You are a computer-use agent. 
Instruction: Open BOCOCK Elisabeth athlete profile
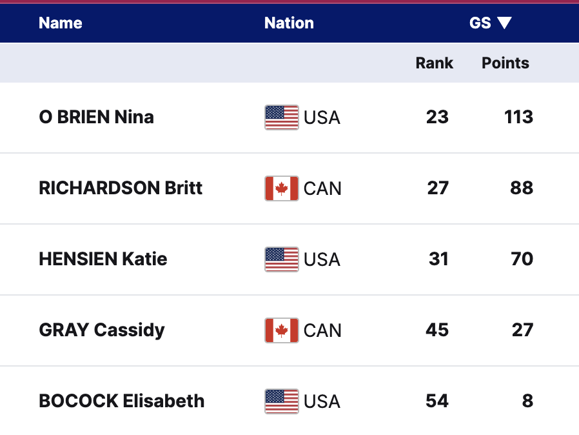point(122,401)
